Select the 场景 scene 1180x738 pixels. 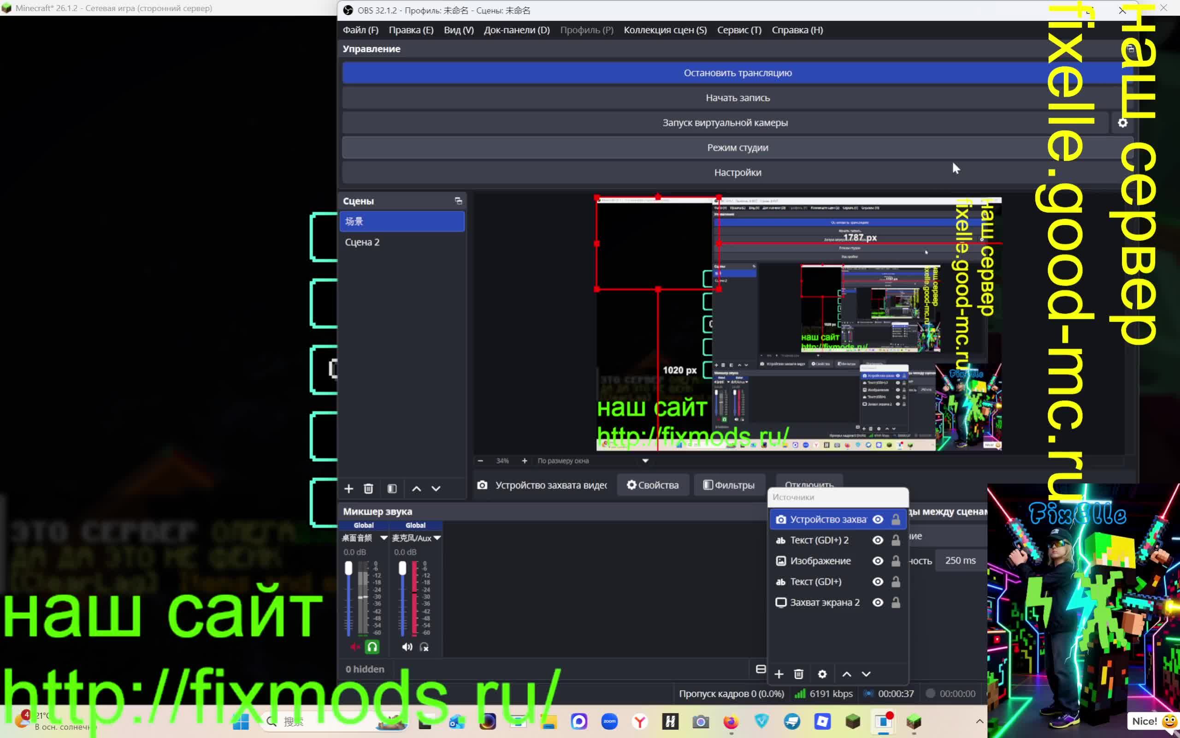click(x=402, y=221)
